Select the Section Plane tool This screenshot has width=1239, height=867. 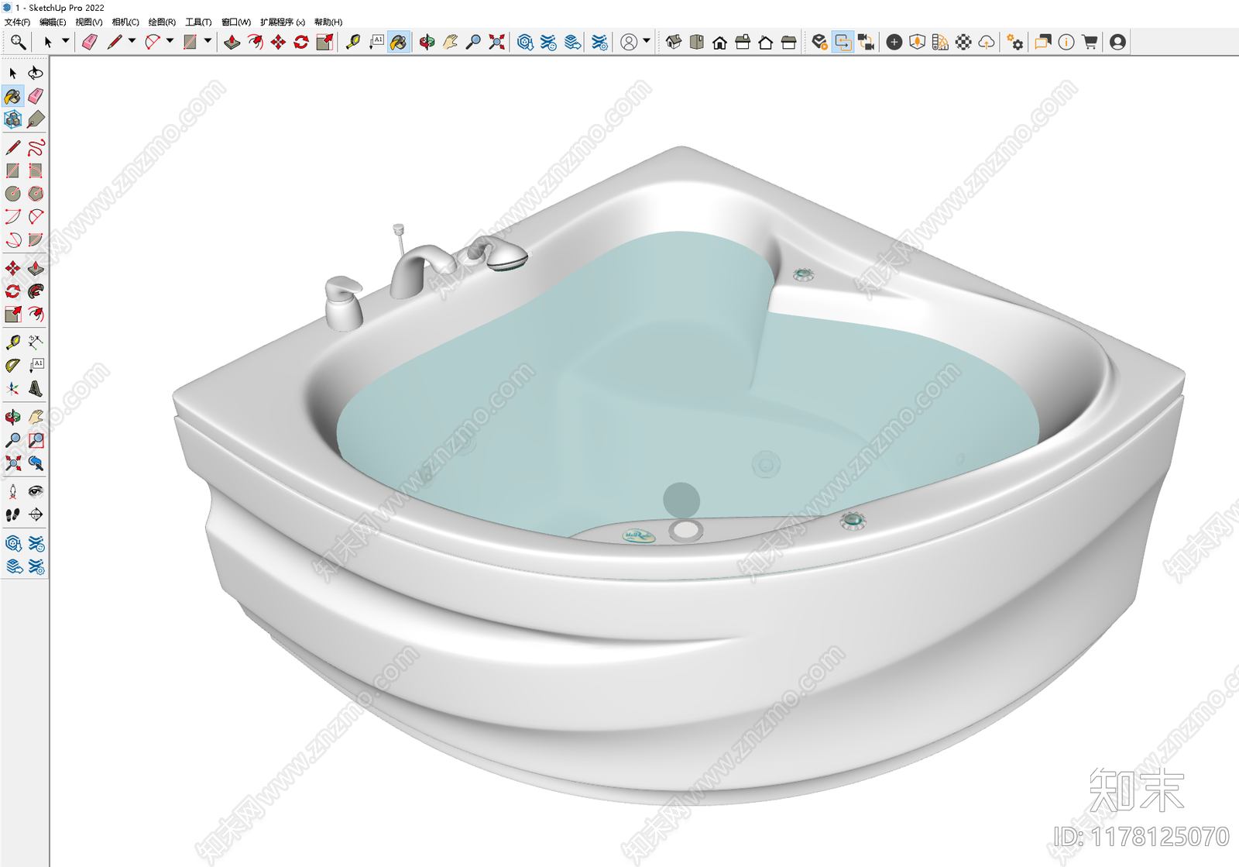[x=36, y=514]
